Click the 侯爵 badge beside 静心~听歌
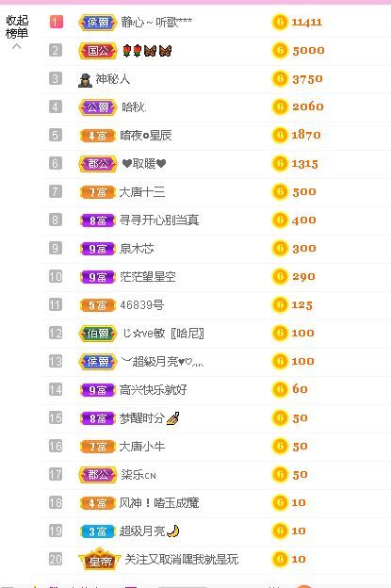This screenshot has height=588, width=391. tap(97, 23)
